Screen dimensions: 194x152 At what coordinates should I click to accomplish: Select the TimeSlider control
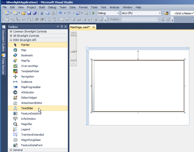pyautogui.click(x=38, y=108)
